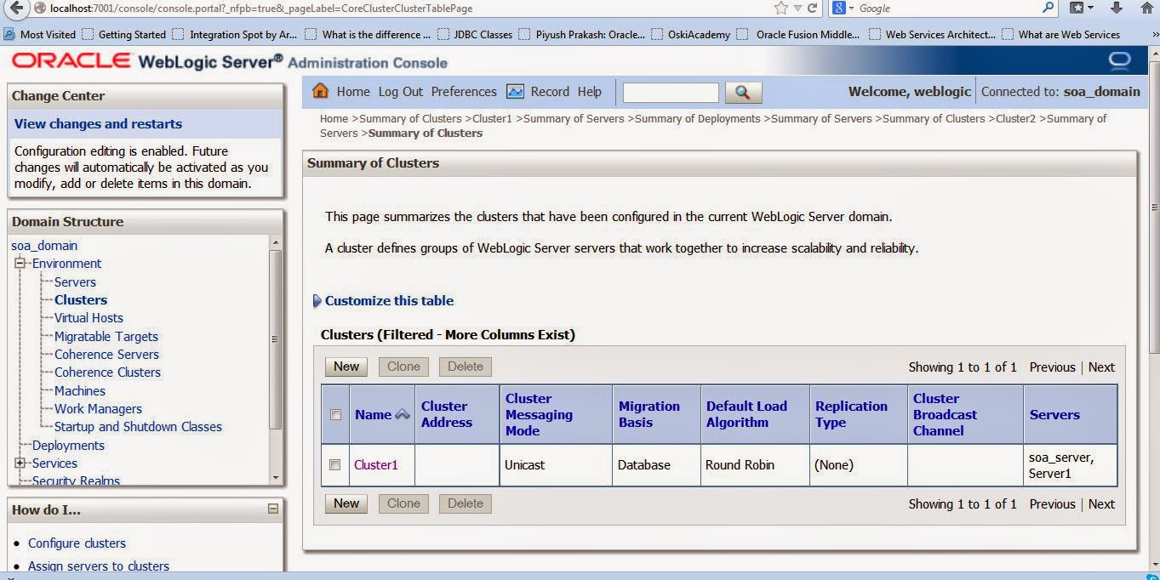This screenshot has width=1160, height=580.
Task: Collapse the How do I panel via its icon
Action: click(x=274, y=509)
